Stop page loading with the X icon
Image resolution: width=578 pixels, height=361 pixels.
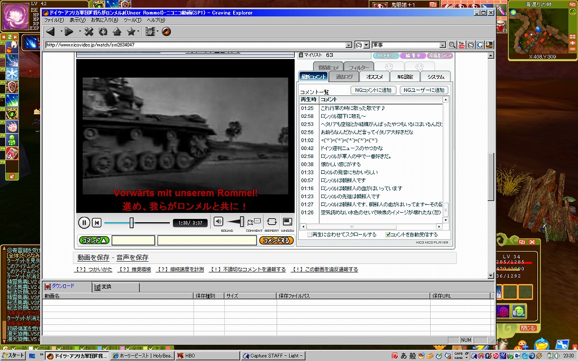tap(89, 32)
